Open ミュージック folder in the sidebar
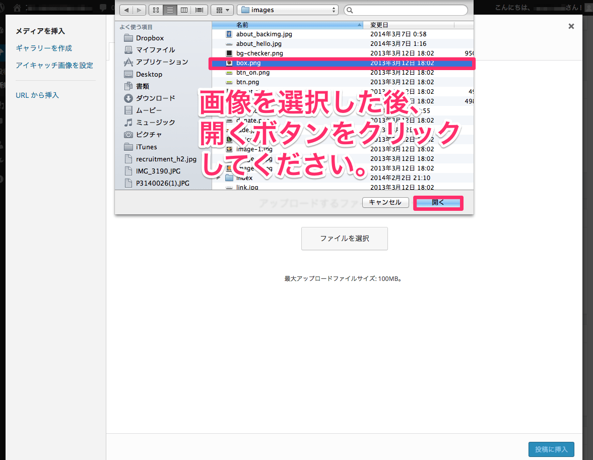This screenshot has height=460, width=593. 155,123
